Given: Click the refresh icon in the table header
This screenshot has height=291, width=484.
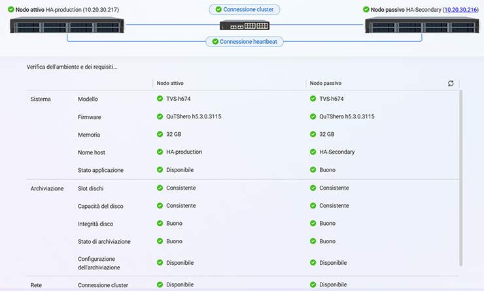Looking at the screenshot, I should (x=451, y=83).
